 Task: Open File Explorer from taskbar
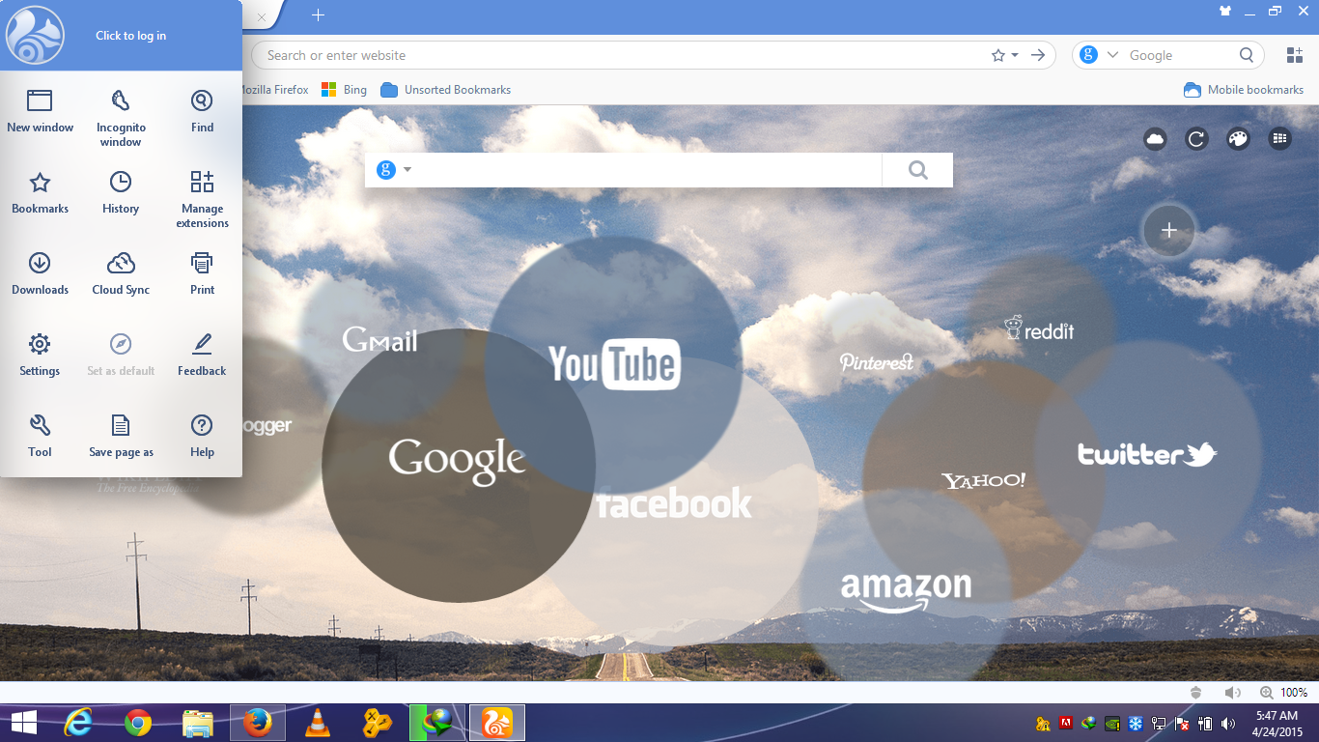pyautogui.click(x=198, y=723)
